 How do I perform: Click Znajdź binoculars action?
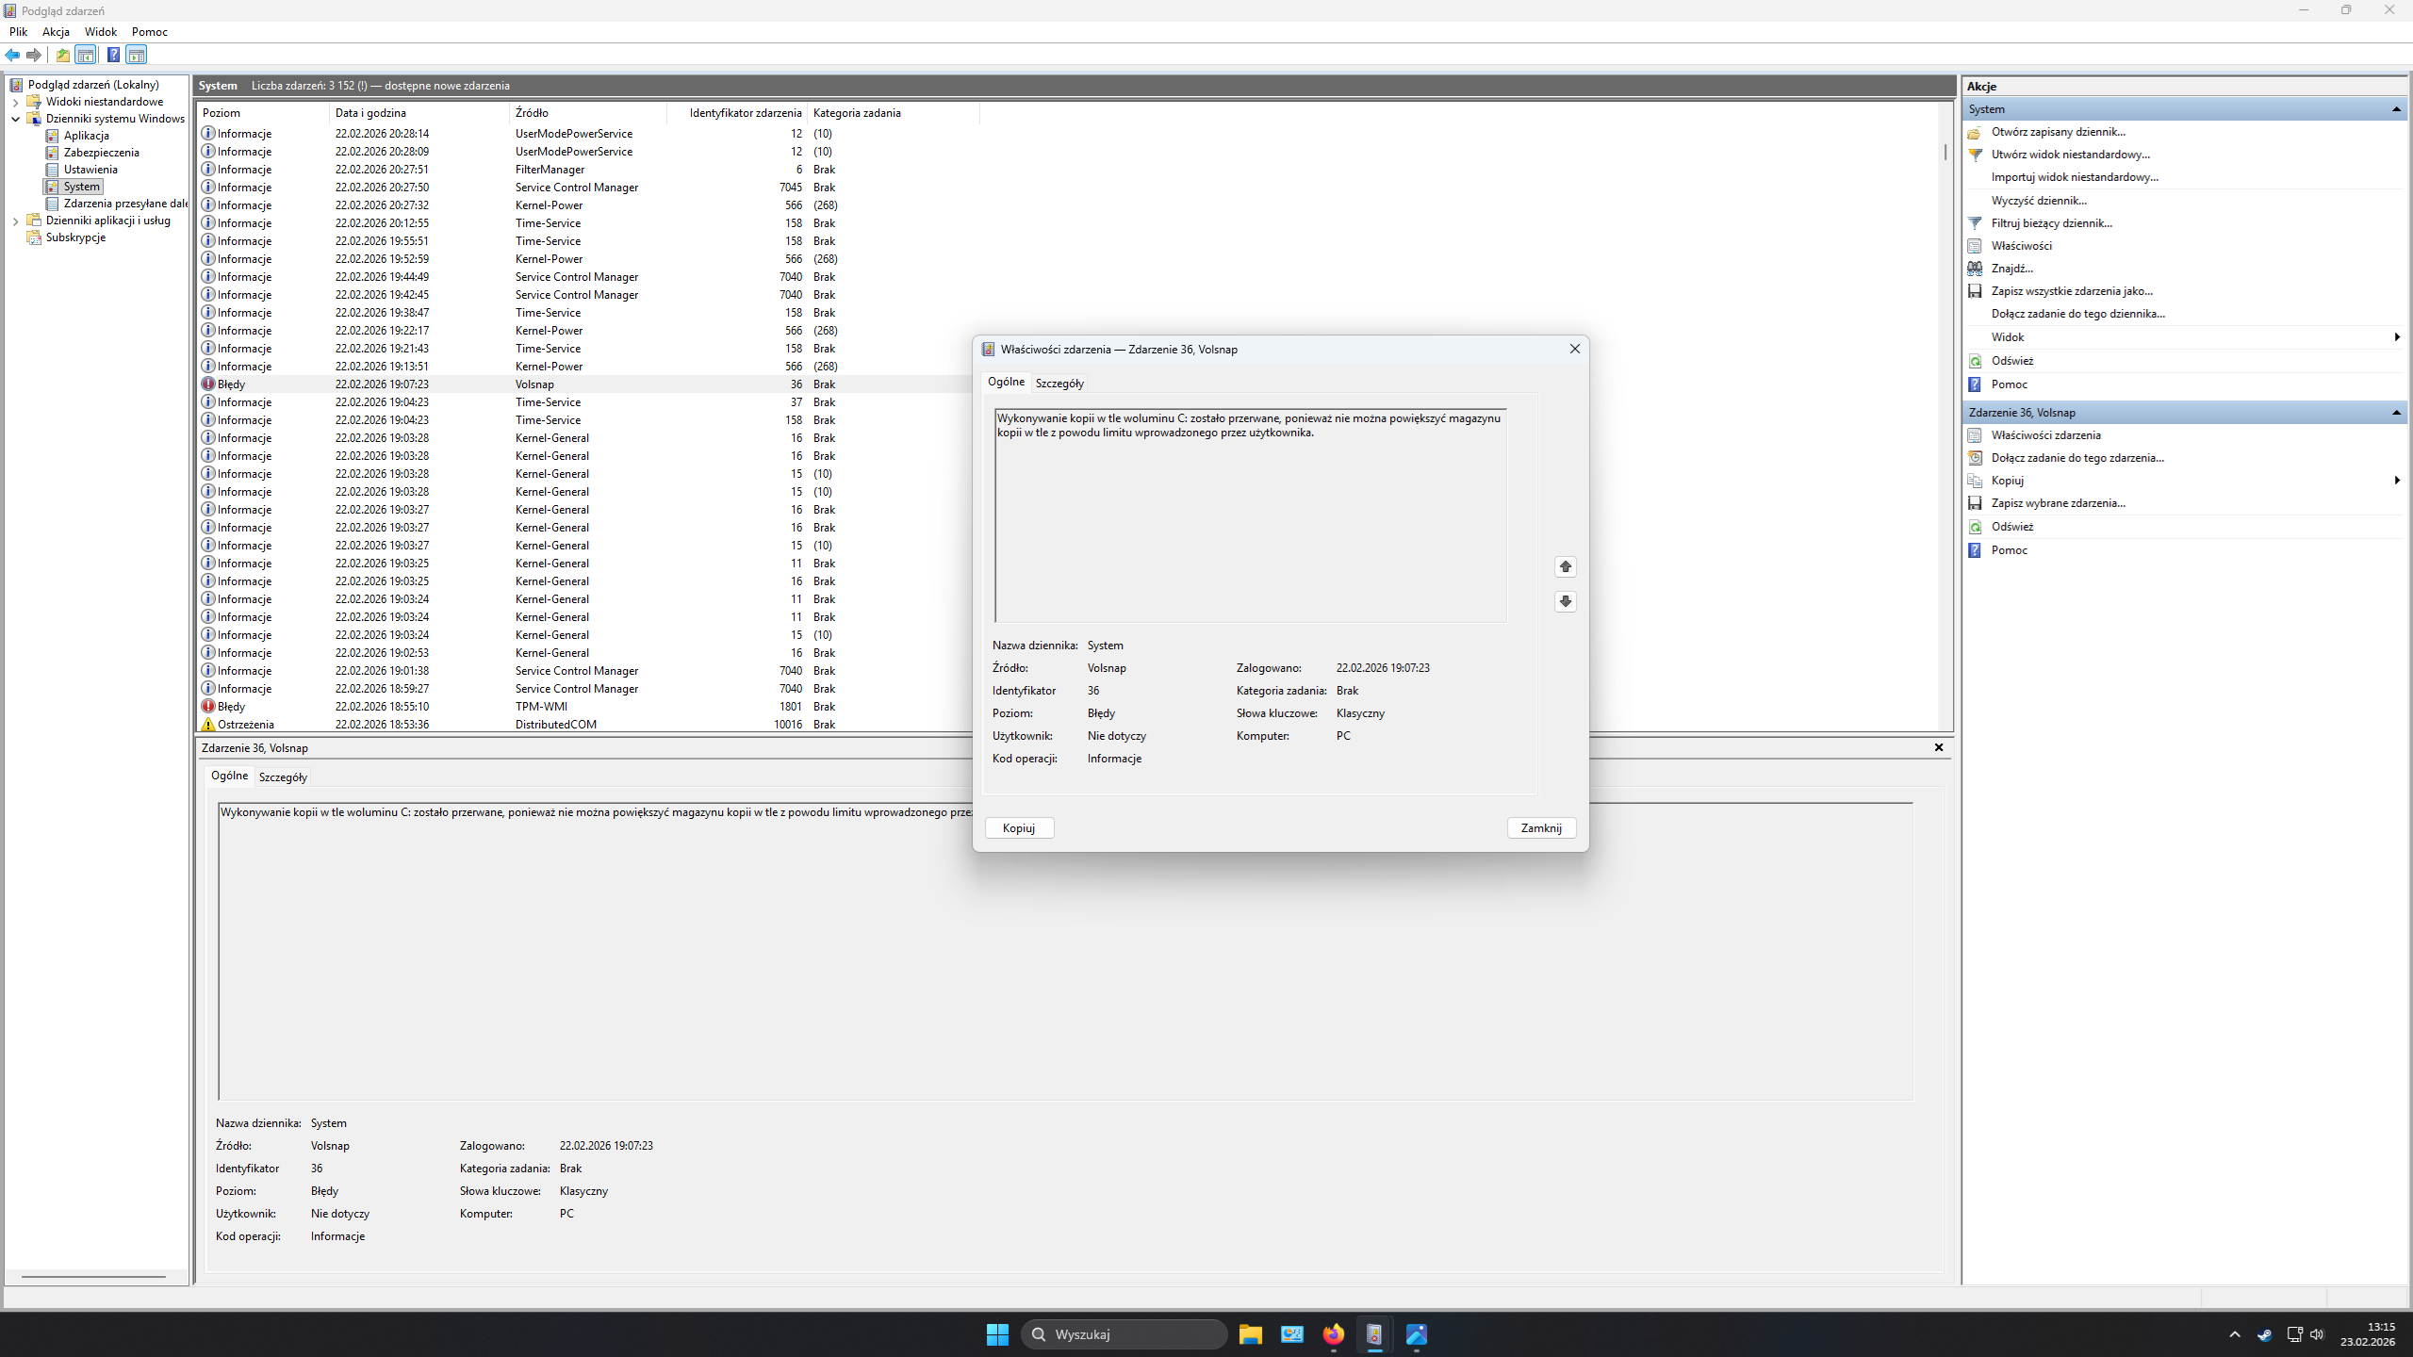tap(2011, 269)
